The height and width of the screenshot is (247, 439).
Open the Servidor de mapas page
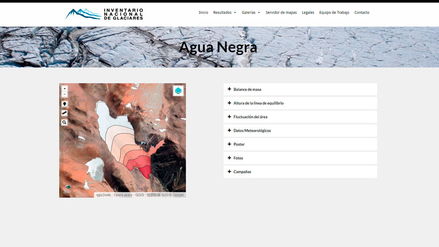(x=281, y=12)
